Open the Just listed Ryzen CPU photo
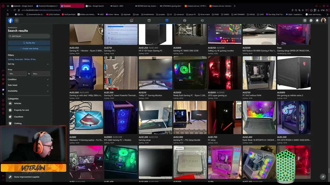330x185 pixels. point(190,162)
